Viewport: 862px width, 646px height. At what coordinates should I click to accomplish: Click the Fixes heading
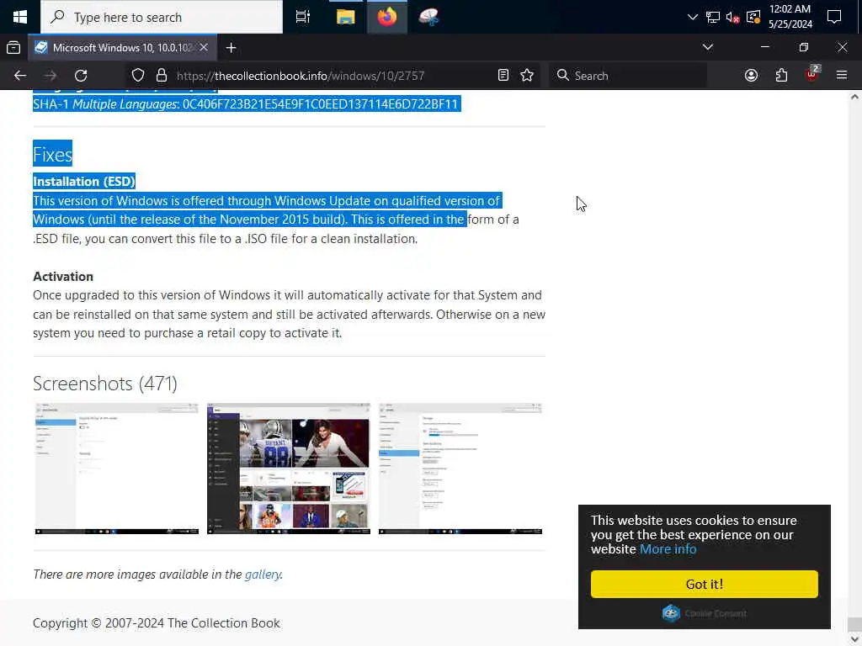pyautogui.click(x=52, y=155)
